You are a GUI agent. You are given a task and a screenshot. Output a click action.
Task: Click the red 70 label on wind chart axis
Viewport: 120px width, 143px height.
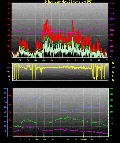[8, 19]
